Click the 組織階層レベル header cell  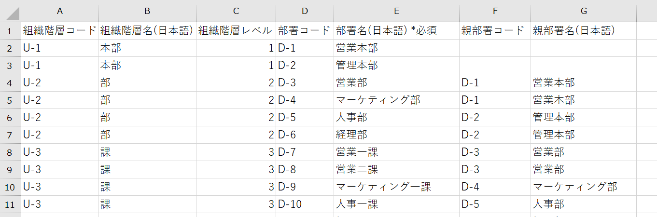(236, 31)
